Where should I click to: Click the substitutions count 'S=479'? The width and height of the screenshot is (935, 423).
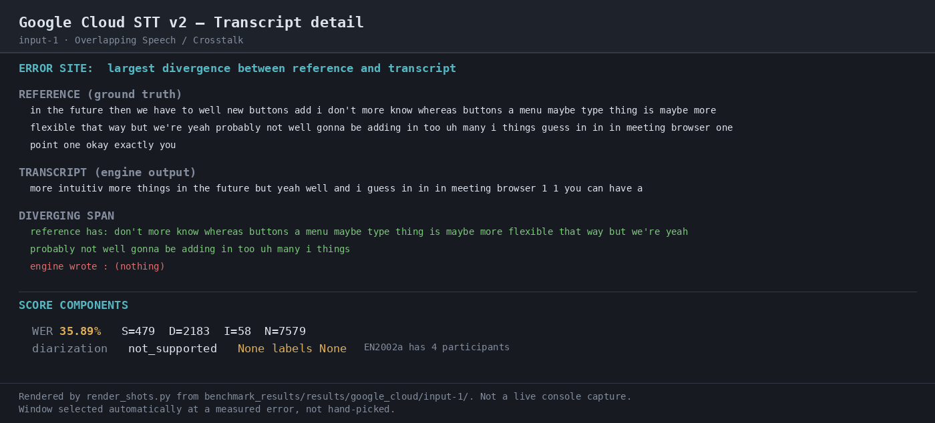(x=138, y=332)
